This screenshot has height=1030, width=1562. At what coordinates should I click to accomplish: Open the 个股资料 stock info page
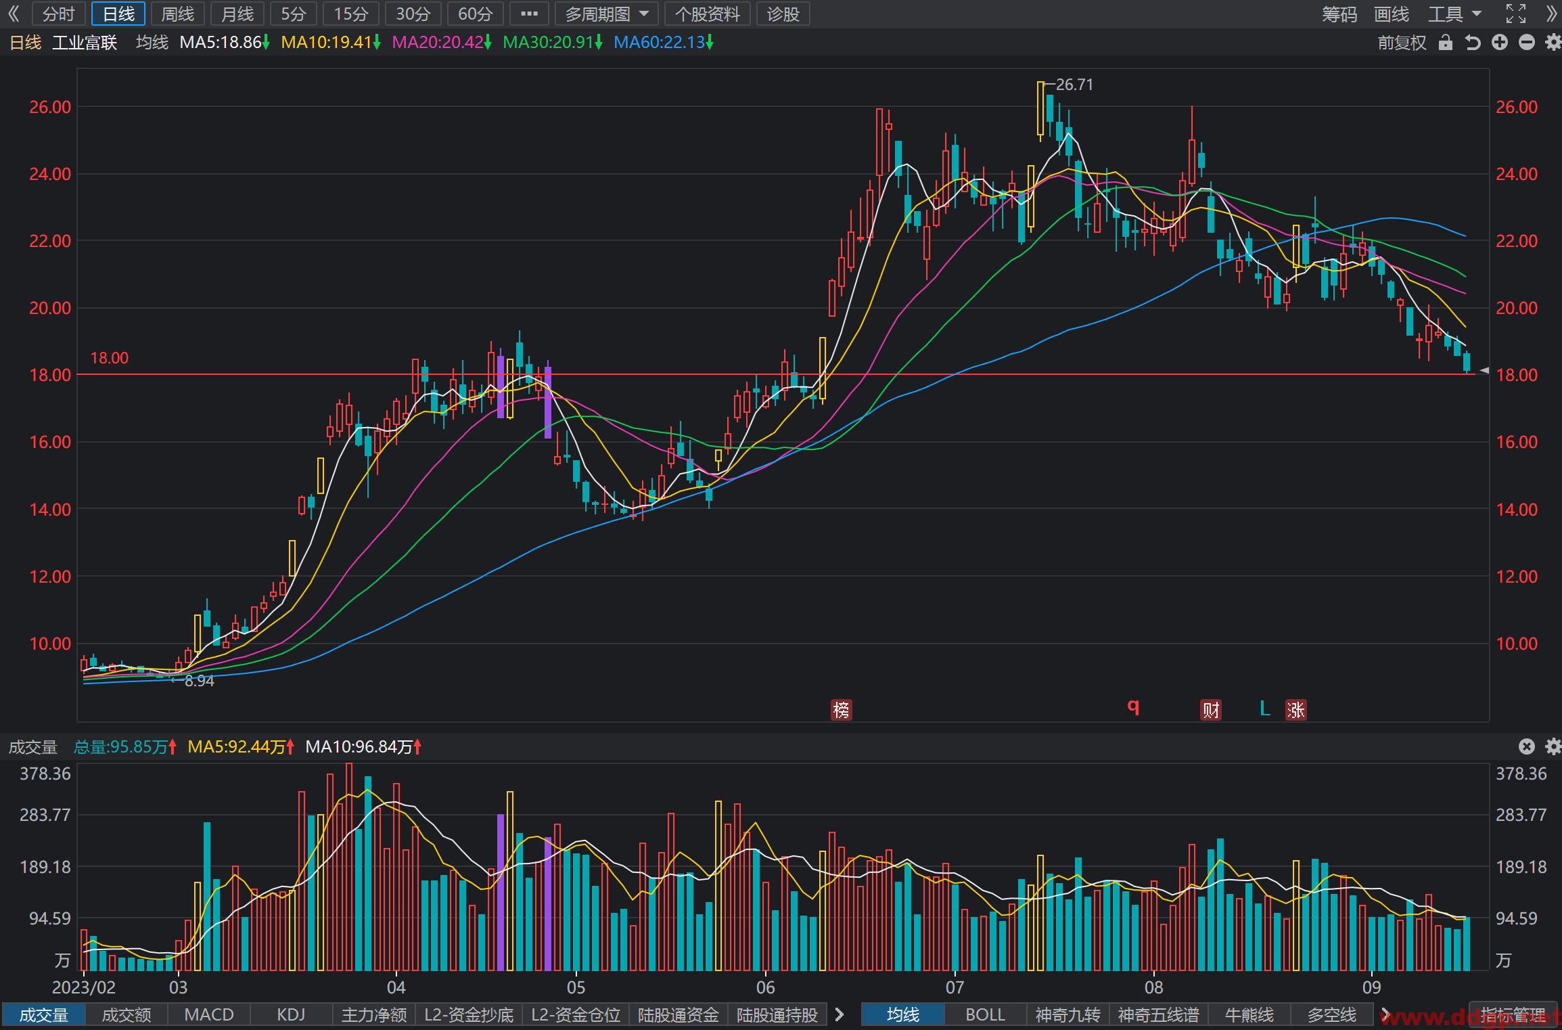click(x=707, y=14)
